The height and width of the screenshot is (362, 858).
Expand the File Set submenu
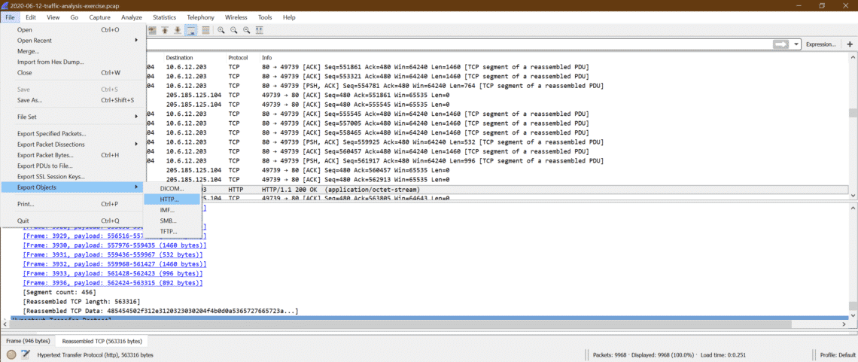(x=73, y=117)
